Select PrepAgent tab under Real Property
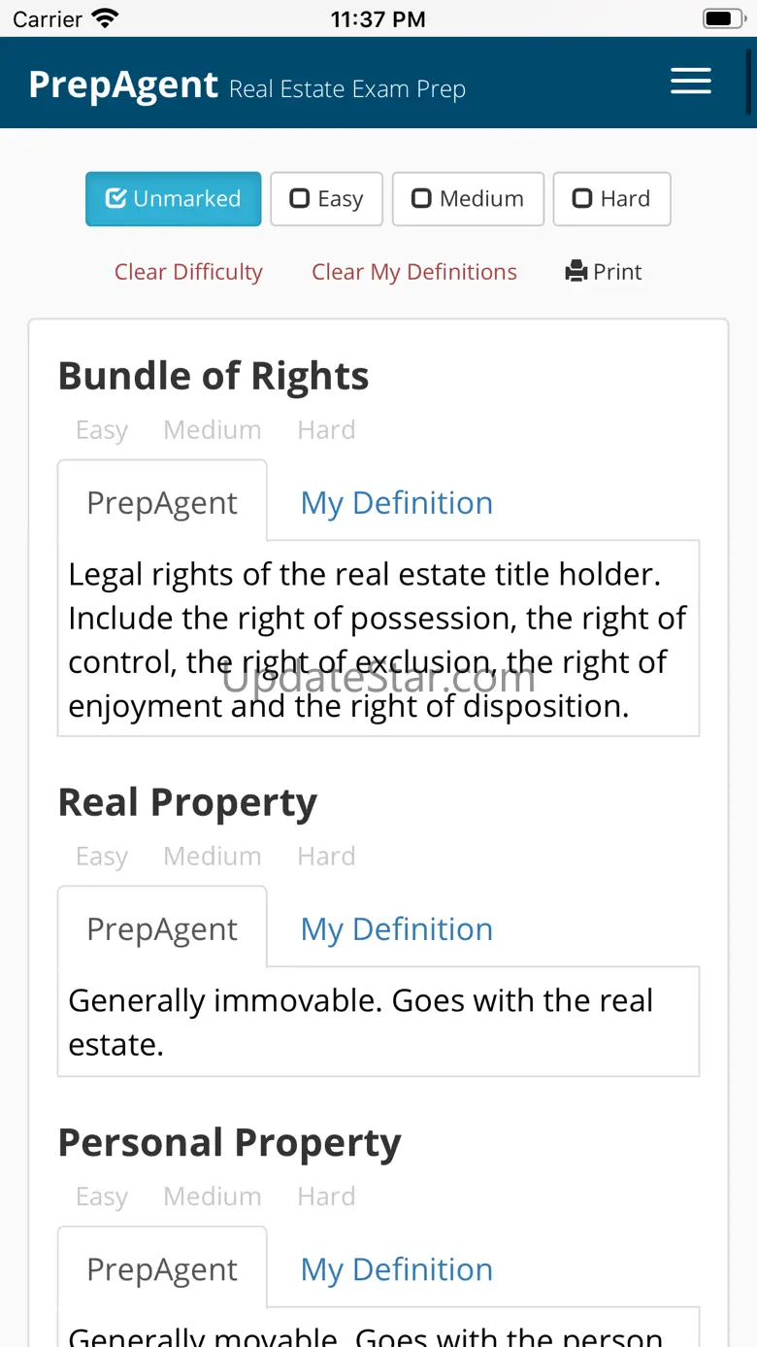The image size is (757, 1347). tap(162, 929)
